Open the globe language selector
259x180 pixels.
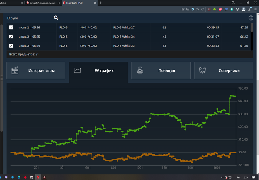pos(251,18)
